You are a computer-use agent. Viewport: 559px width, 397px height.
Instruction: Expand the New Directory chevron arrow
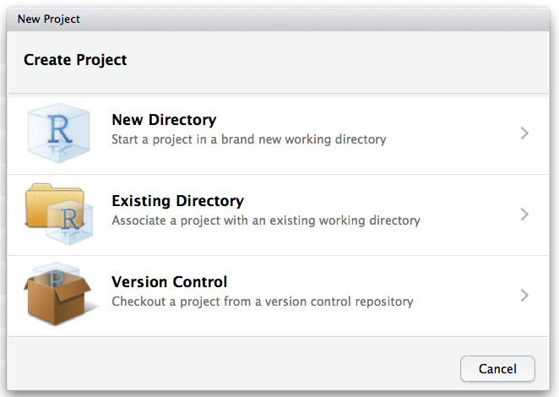tap(524, 133)
